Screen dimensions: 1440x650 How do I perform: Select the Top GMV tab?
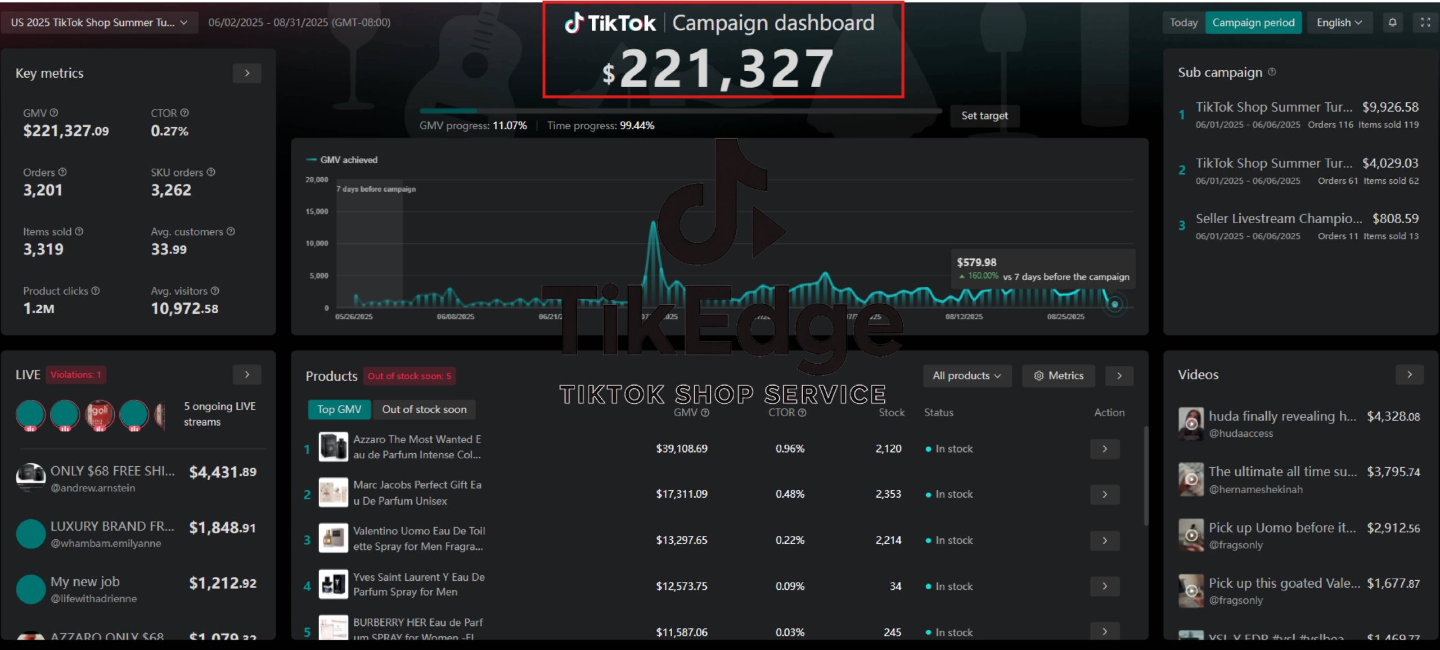(x=339, y=409)
